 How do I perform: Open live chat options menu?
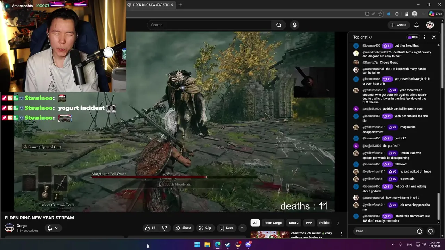[x=424, y=37]
